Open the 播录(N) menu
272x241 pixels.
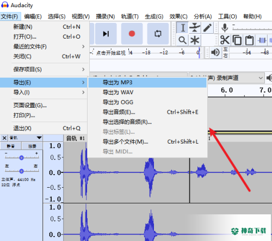(x=106, y=17)
